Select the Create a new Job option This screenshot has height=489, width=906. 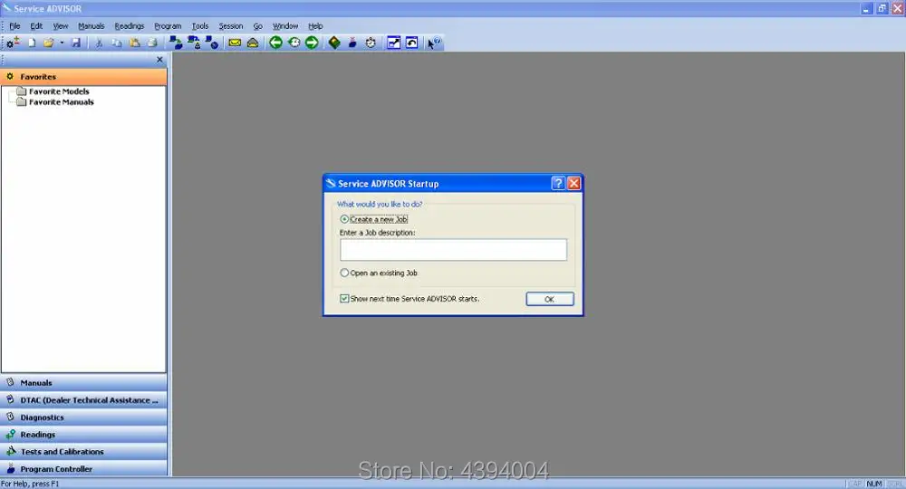pos(374,219)
